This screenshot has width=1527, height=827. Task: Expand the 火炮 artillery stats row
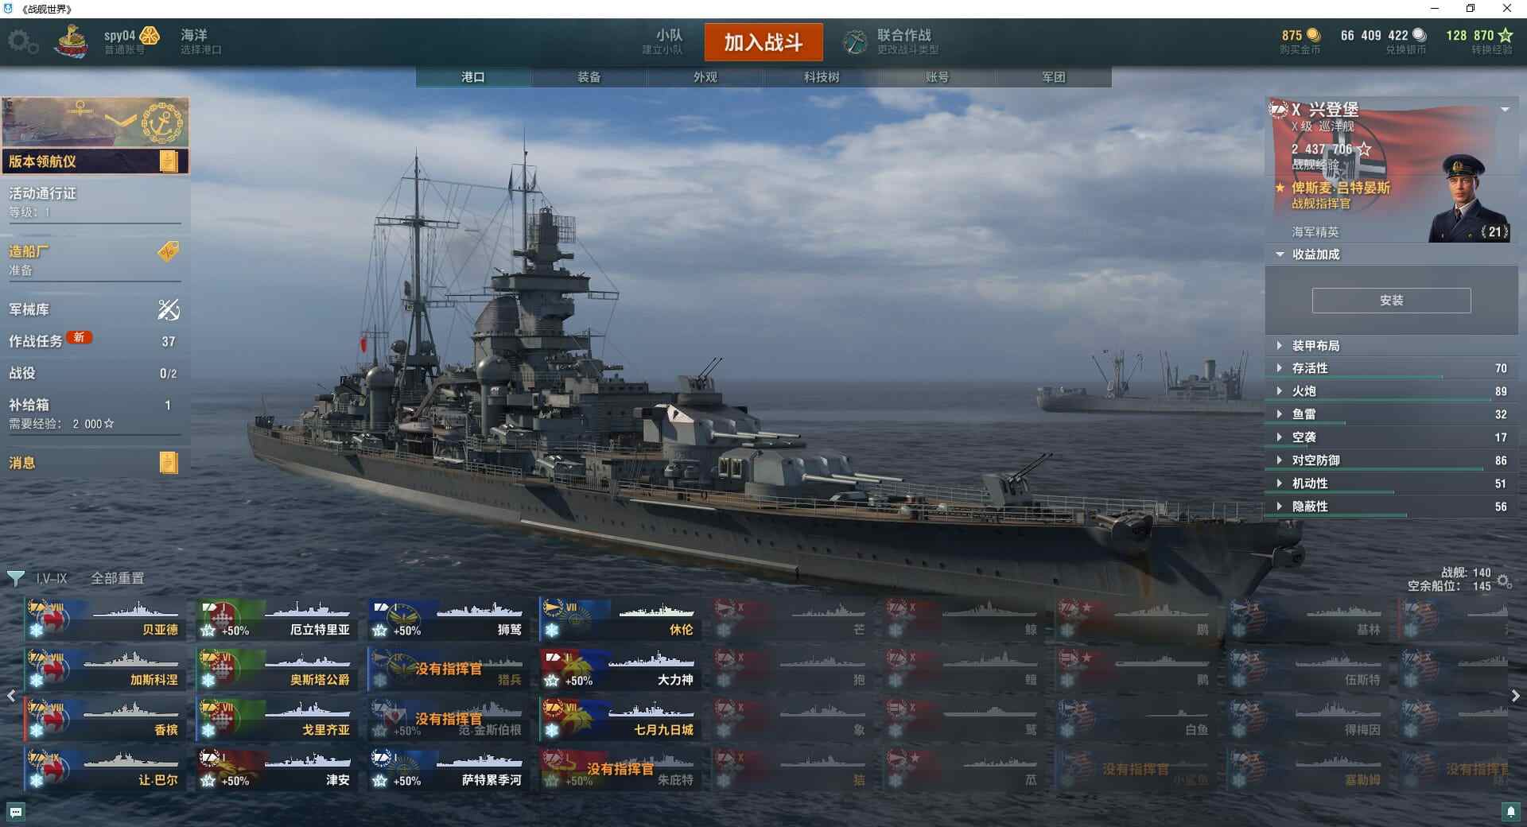[1392, 391]
